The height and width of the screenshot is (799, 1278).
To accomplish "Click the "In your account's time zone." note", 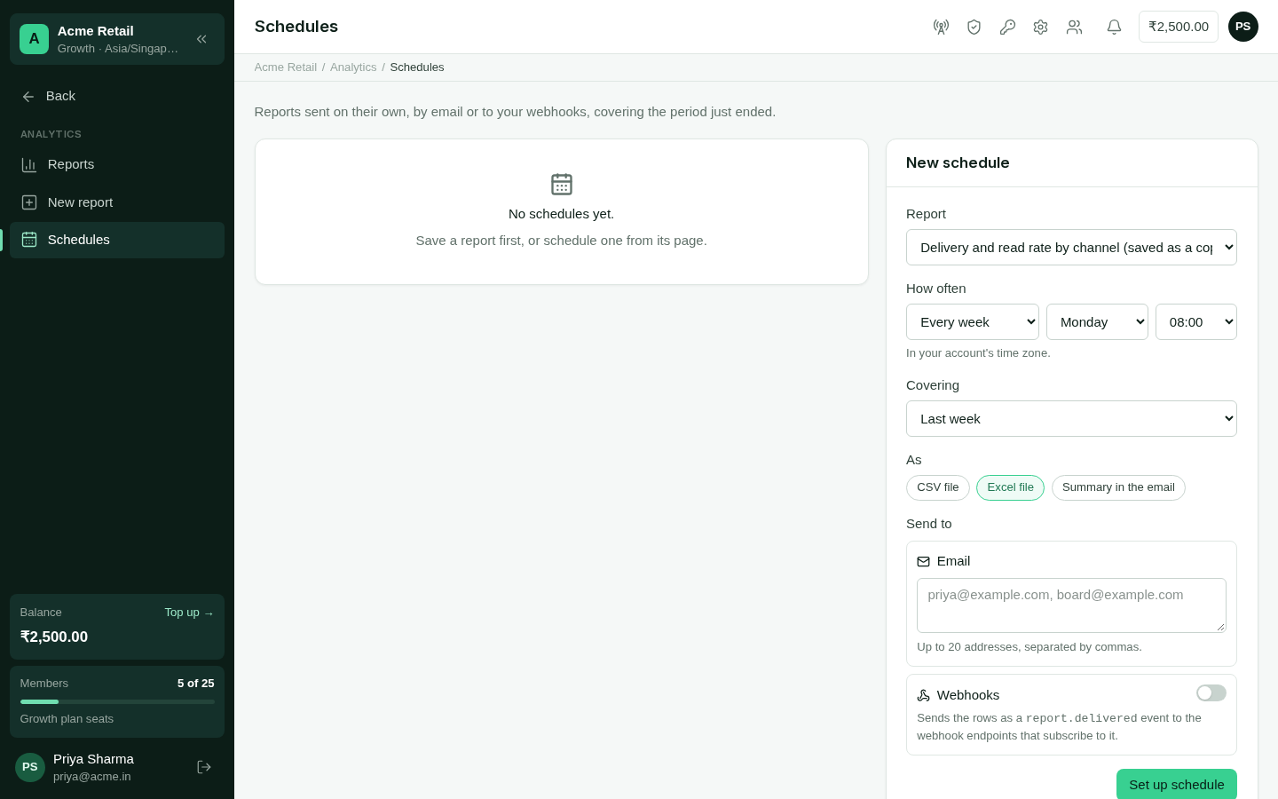I will [978, 353].
